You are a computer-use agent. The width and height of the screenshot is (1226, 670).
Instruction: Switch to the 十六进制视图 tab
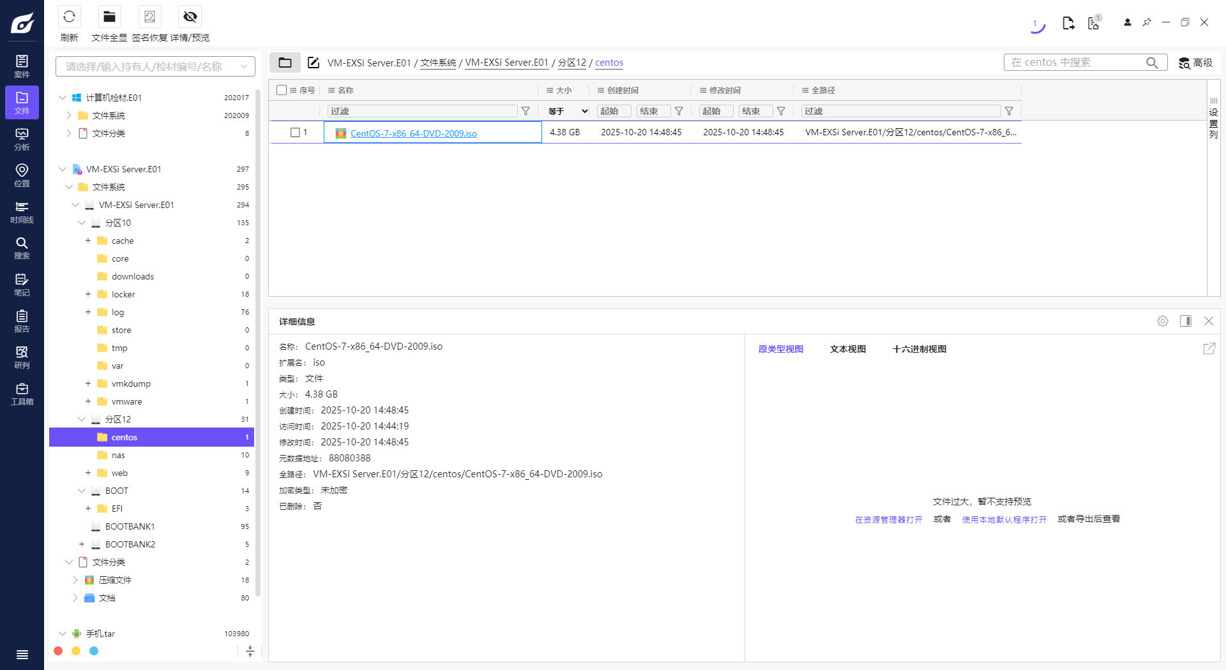tap(918, 349)
